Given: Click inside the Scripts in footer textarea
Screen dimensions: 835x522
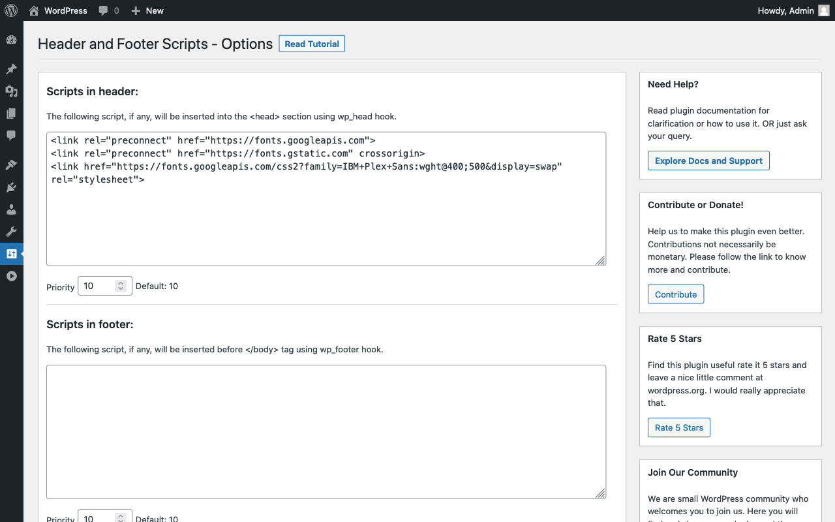Looking at the screenshot, I should 326,431.
